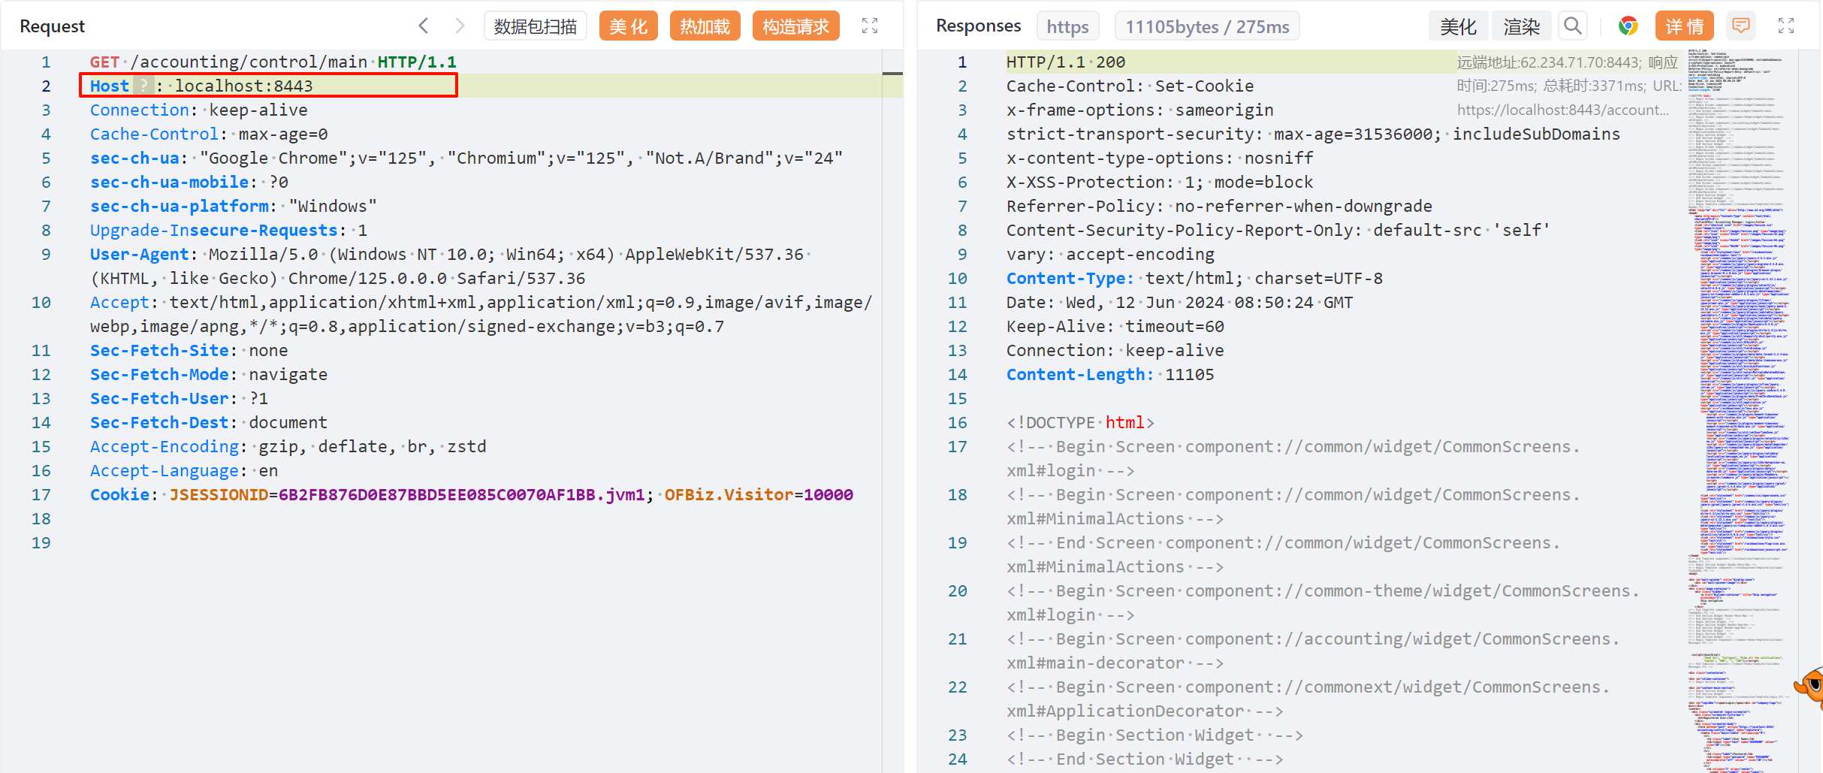
Task: Click the 详情 details button
Action: [1684, 26]
